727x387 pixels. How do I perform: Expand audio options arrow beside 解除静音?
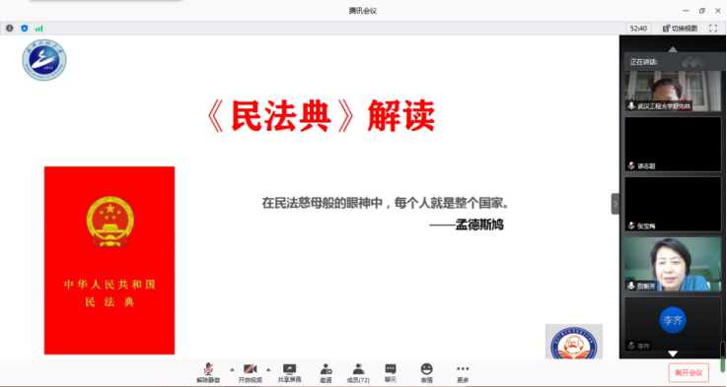pyautogui.click(x=232, y=369)
